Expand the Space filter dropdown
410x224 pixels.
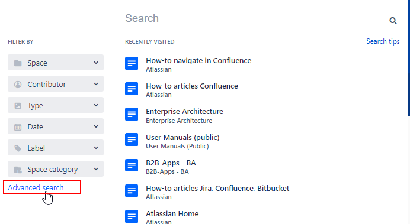[56, 63]
